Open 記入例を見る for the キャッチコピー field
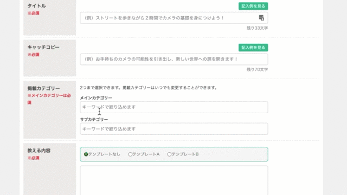This screenshot has width=347, height=195. click(x=253, y=48)
